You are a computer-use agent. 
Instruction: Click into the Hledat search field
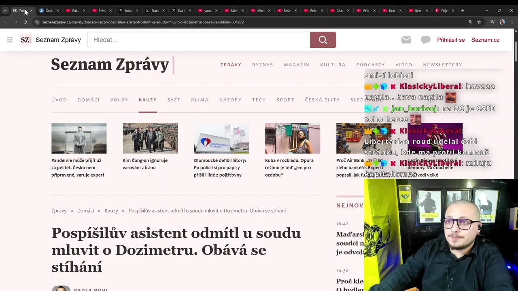(x=199, y=40)
